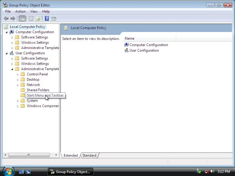Expand Windows Settings under Computer Configuration

(12, 43)
